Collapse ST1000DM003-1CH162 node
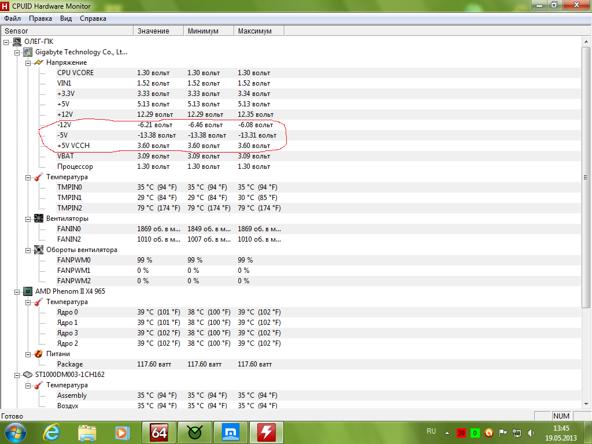 coord(17,375)
